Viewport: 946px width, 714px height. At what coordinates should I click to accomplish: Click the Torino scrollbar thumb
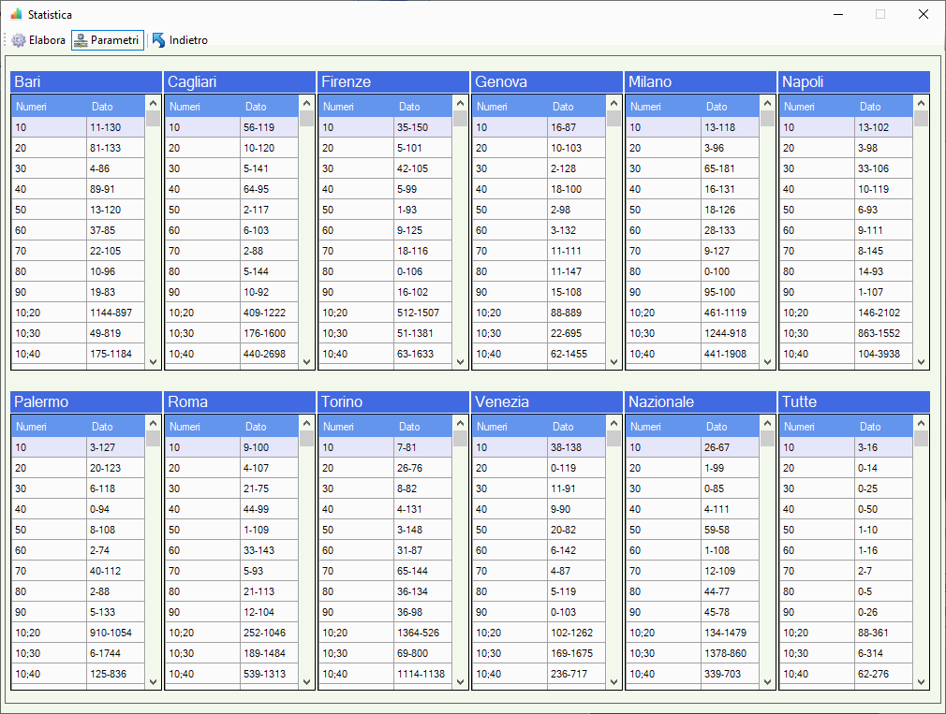460,438
